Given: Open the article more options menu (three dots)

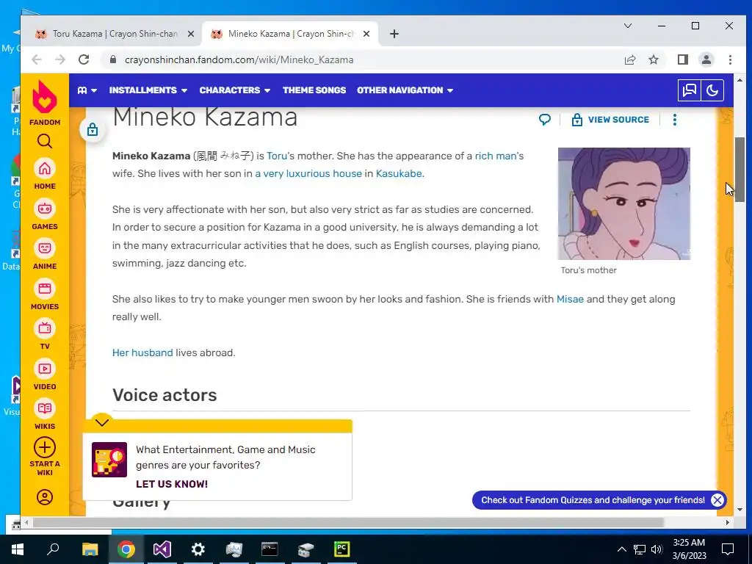Looking at the screenshot, I should tap(675, 120).
